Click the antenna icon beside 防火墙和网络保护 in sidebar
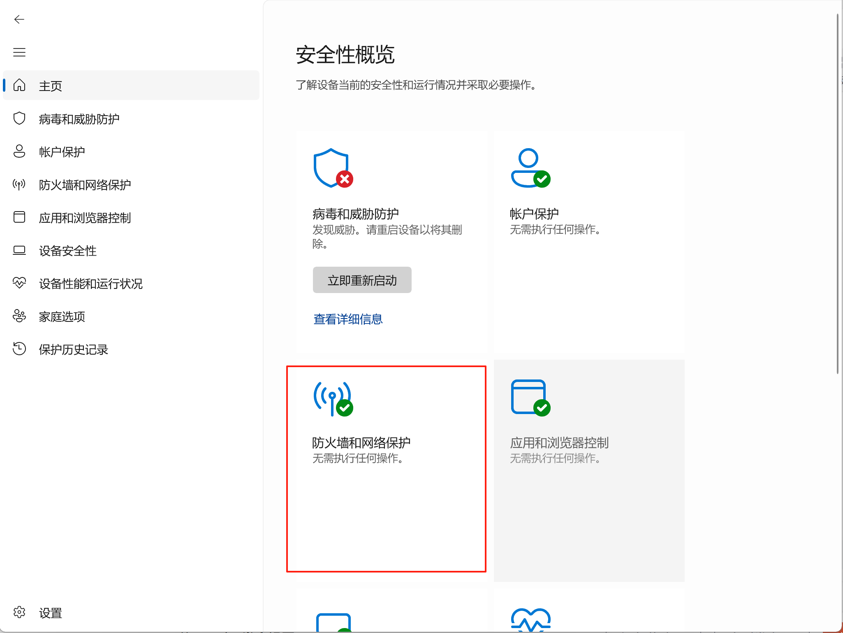The image size is (843, 633). [x=19, y=184]
